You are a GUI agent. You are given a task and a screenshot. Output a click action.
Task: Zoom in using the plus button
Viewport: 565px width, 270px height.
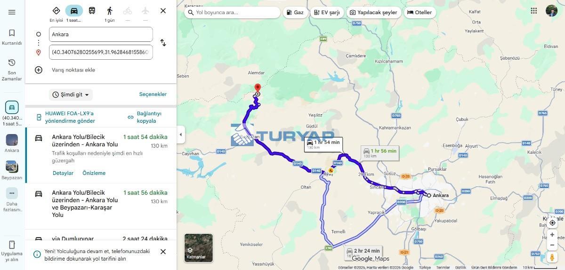point(552,235)
